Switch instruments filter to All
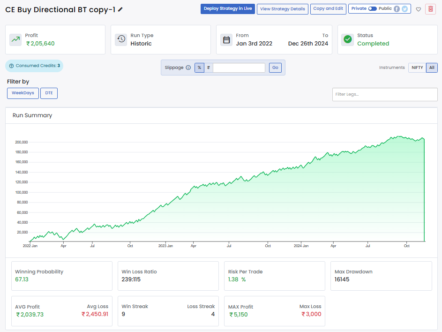This screenshot has height=332, width=442. tap(431, 68)
